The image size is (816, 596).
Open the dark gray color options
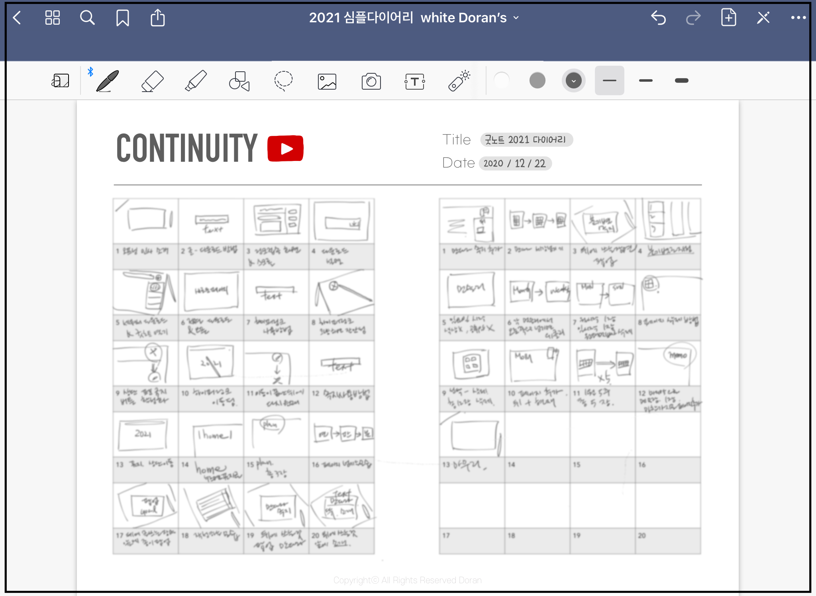573,80
